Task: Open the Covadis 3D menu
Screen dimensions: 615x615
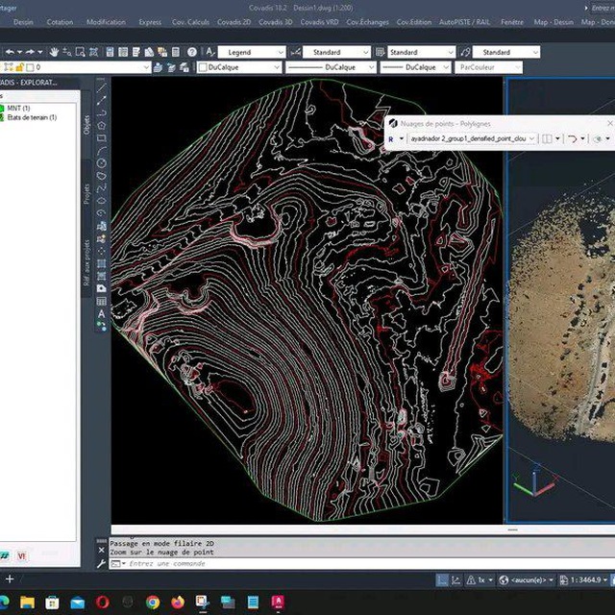Action: click(276, 22)
